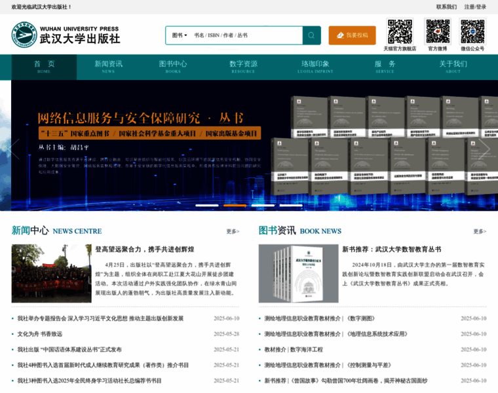Open 更多 in the 新闻中心 section
Image resolution: width=498 pixels, height=393 pixels.
point(233,231)
